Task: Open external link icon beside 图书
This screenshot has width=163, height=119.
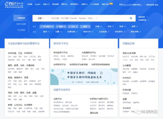Action: (49, 32)
